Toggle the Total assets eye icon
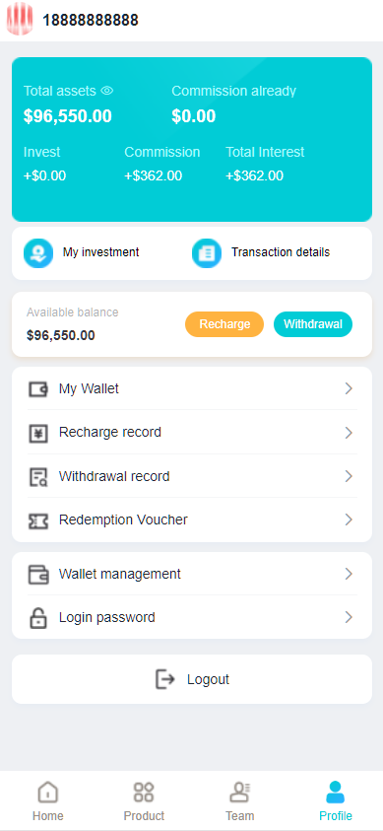383x831 pixels. pos(107,91)
